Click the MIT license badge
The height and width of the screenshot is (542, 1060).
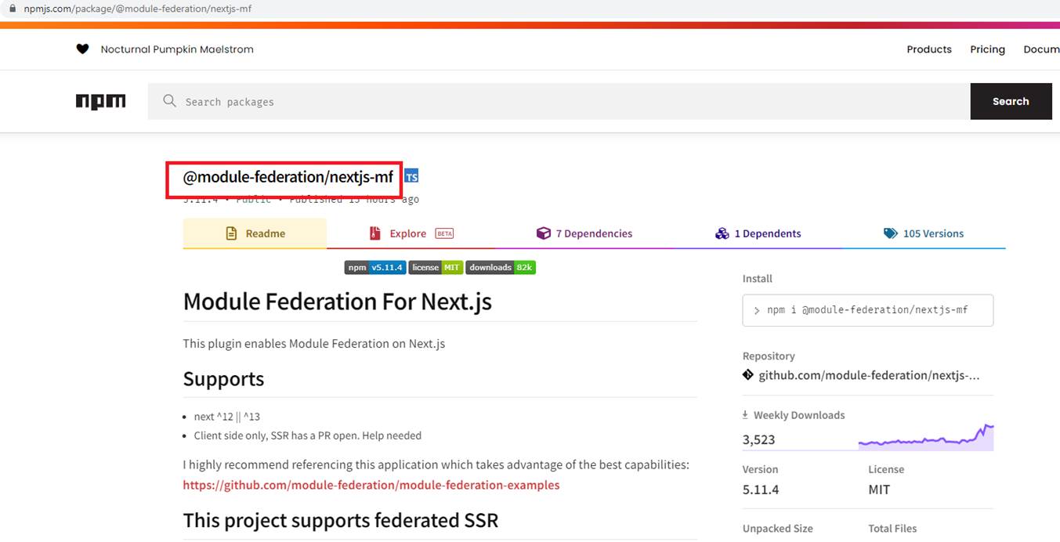pyautogui.click(x=436, y=267)
